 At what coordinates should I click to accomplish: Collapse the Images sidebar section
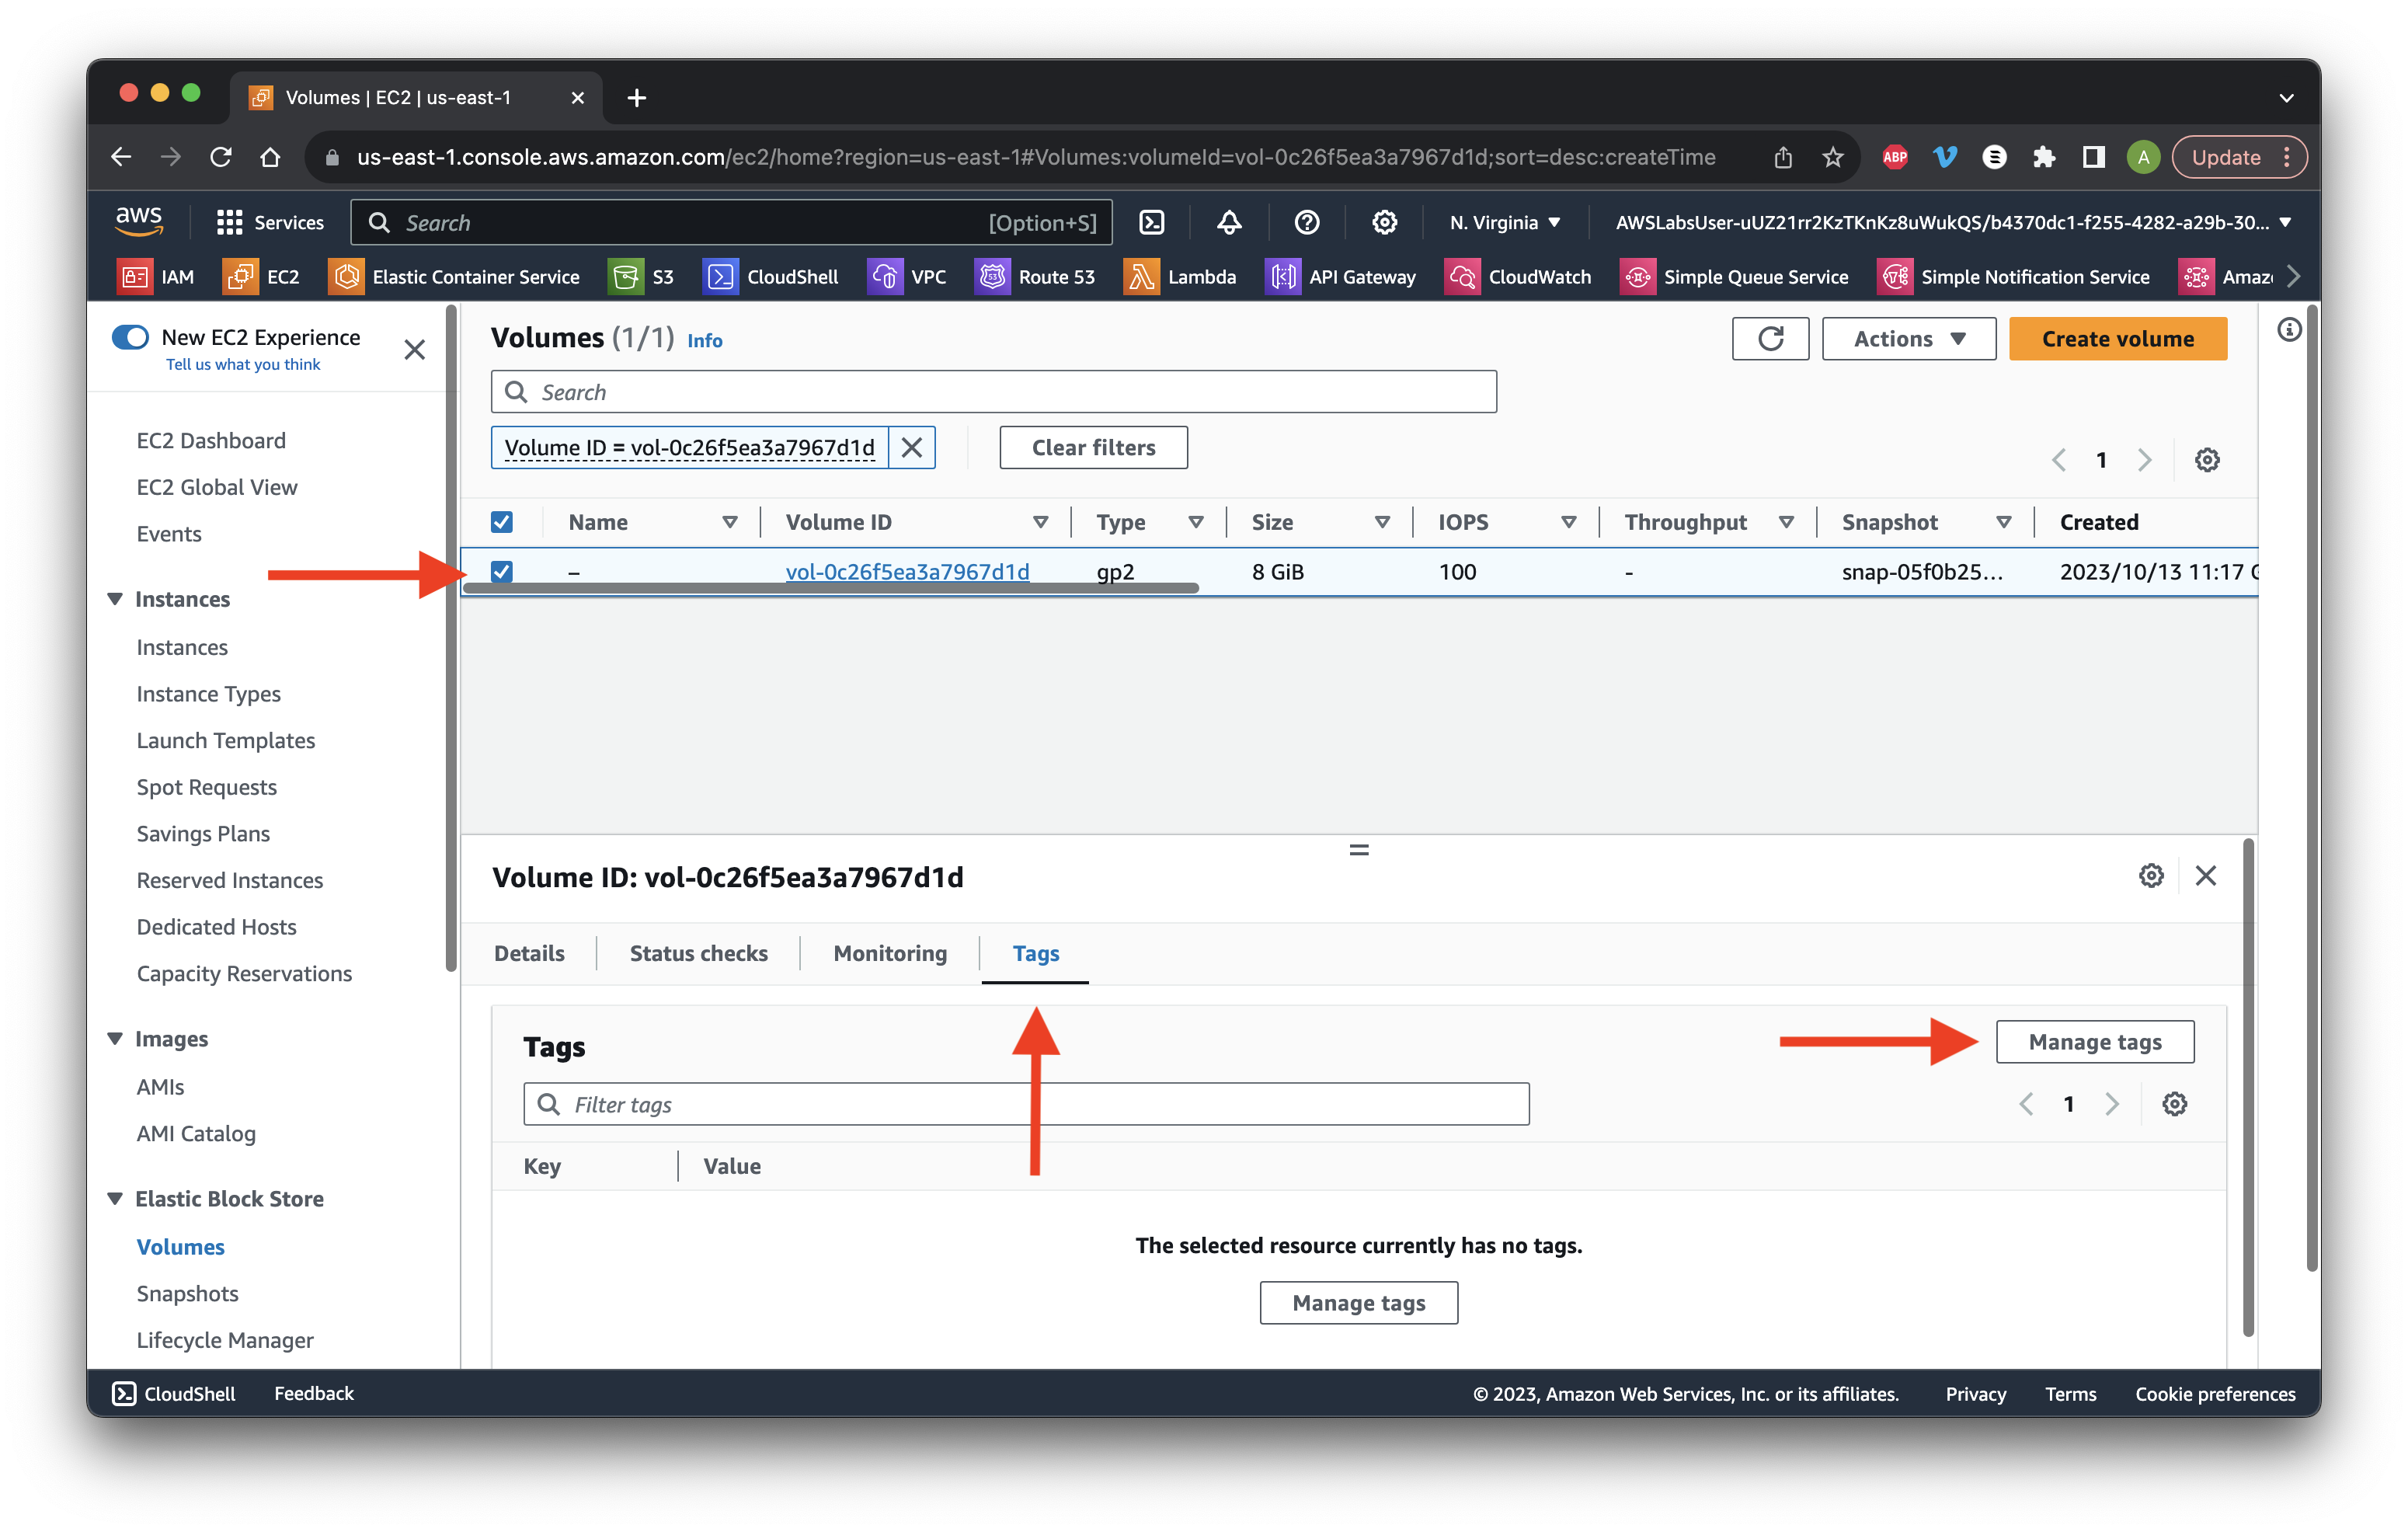115,1039
